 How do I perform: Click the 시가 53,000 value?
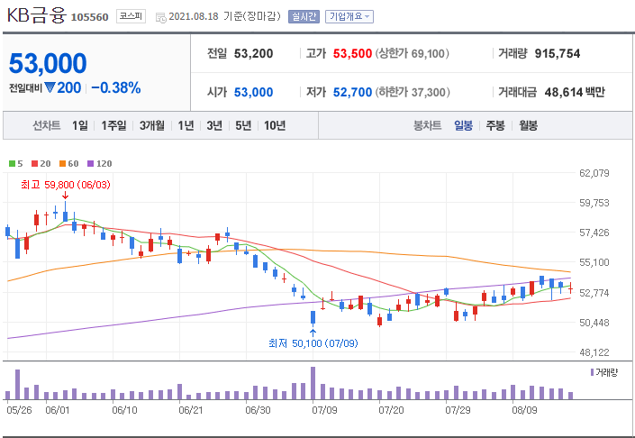pos(253,93)
